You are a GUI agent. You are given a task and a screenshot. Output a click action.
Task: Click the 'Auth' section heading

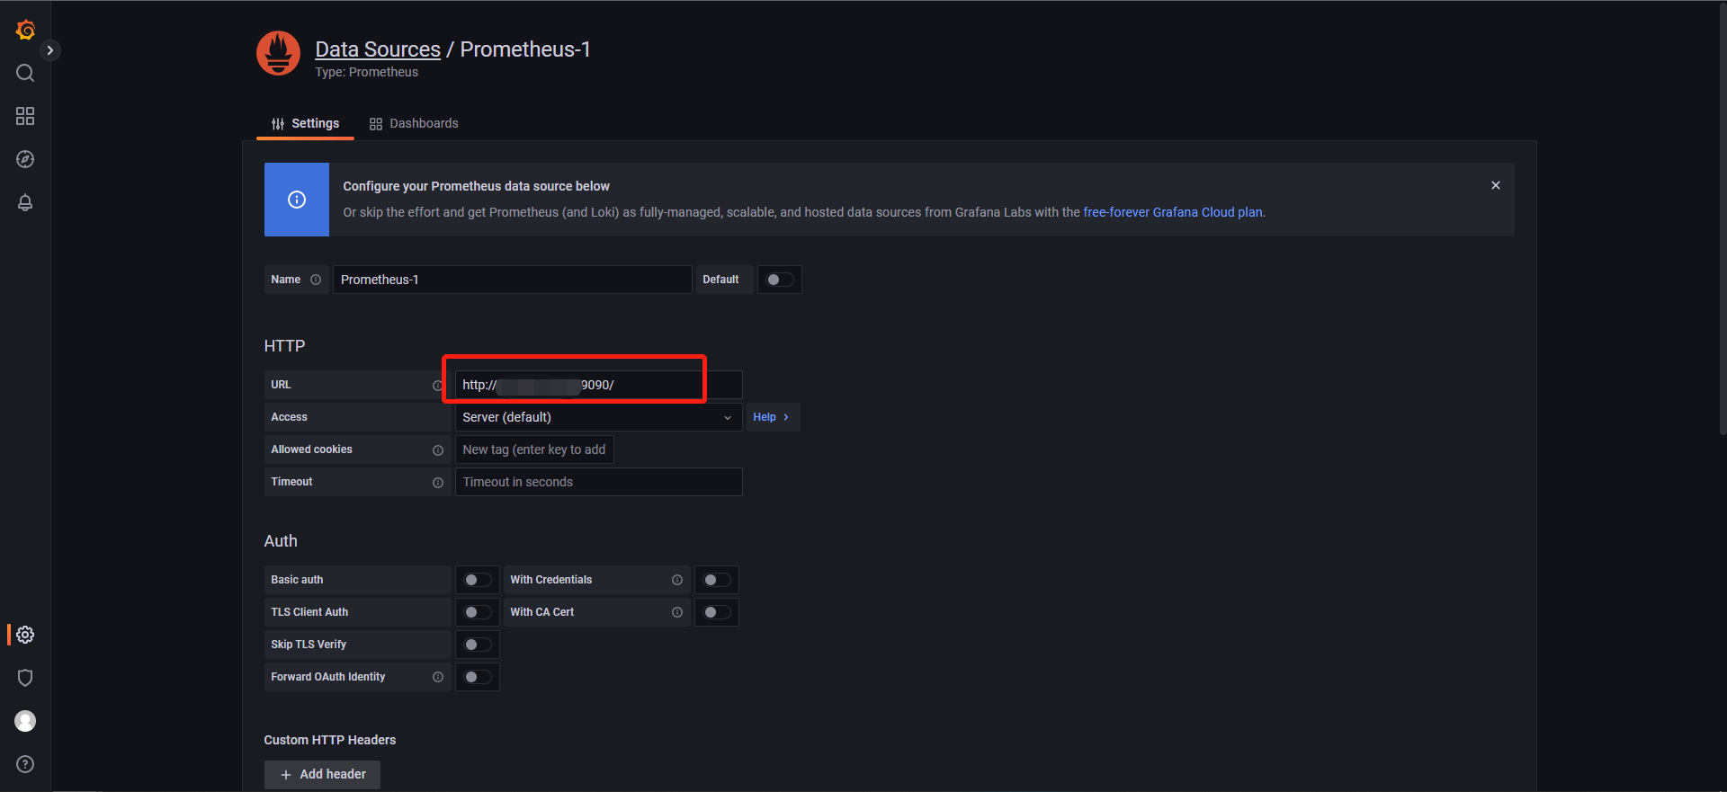pyautogui.click(x=281, y=541)
